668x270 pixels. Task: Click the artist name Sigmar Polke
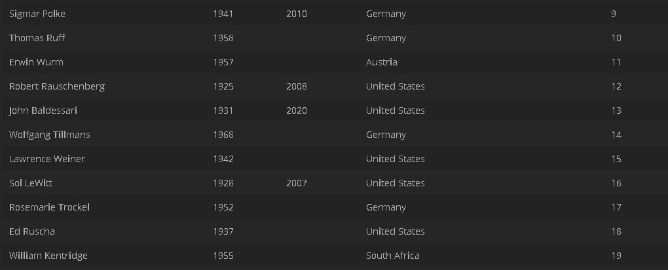[37, 14]
